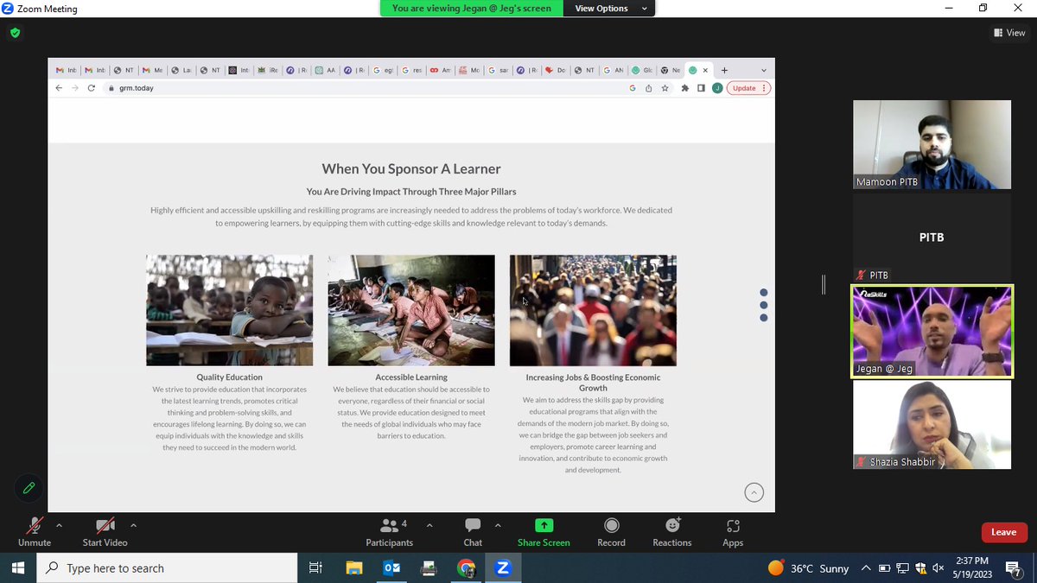Switch to the 'Do' browser tab

[x=556, y=70]
